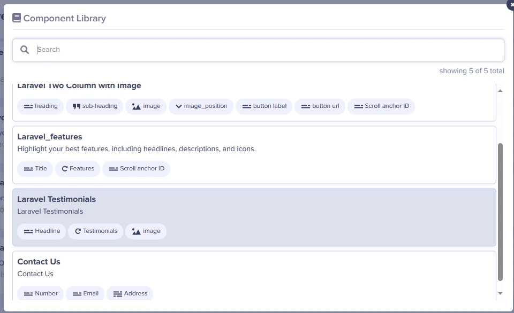Click the Laravel Testimonials subtitle text

coord(50,212)
